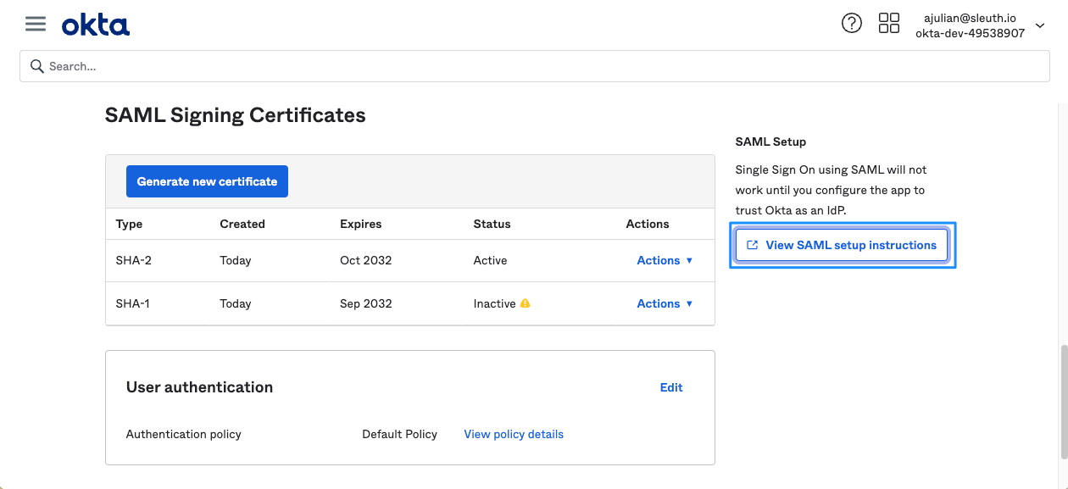Image resolution: width=1068 pixels, height=489 pixels.
Task: Click Generate new certificate button
Action: click(207, 181)
